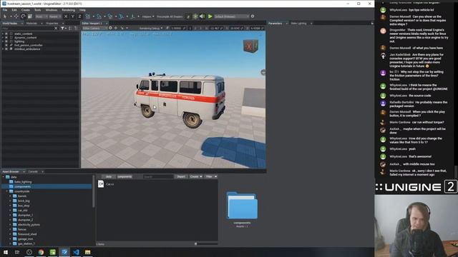The height and width of the screenshot is (257, 458).
Task: Click the viewport orientation cube gizmo
Action: tap(250, 46)
